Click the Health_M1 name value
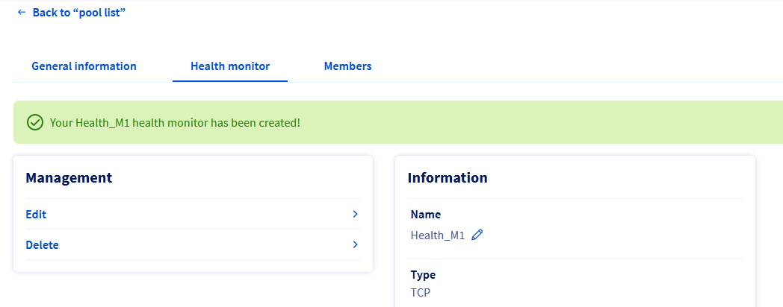This screenshot has width=783, height=307. [438, 235]
